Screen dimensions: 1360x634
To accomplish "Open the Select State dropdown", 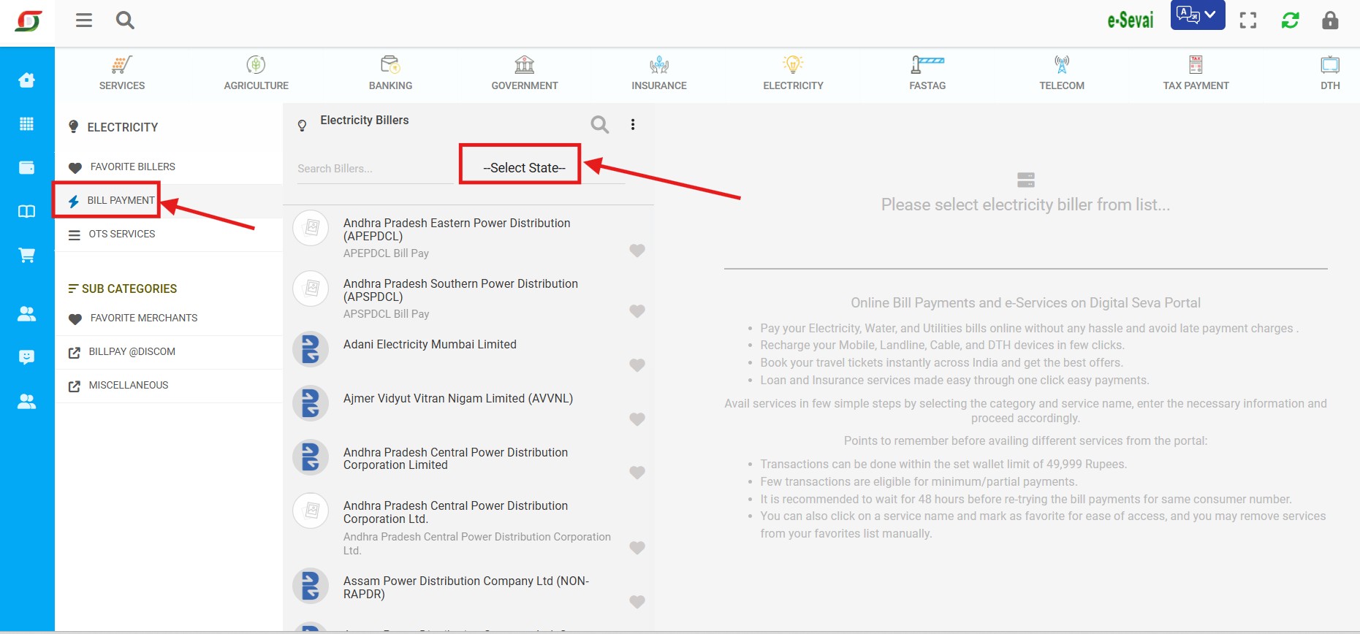I will tap(524, 168).
